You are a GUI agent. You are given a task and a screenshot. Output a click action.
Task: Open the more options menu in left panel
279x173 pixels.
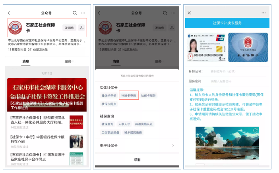[83, 13]
